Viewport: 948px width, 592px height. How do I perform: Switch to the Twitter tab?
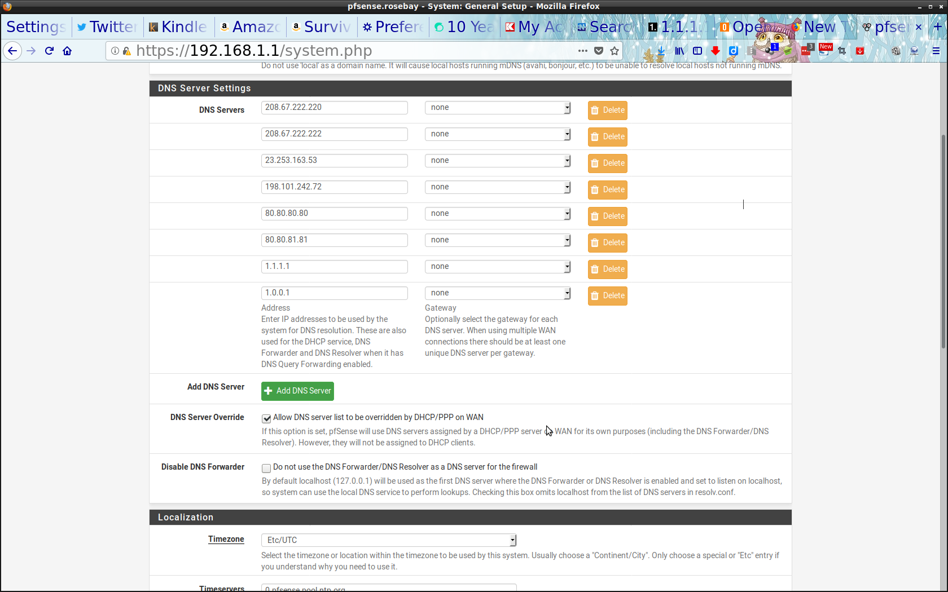pos(107,26)
